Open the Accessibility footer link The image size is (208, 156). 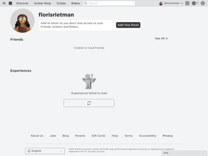tap(148, 136)
